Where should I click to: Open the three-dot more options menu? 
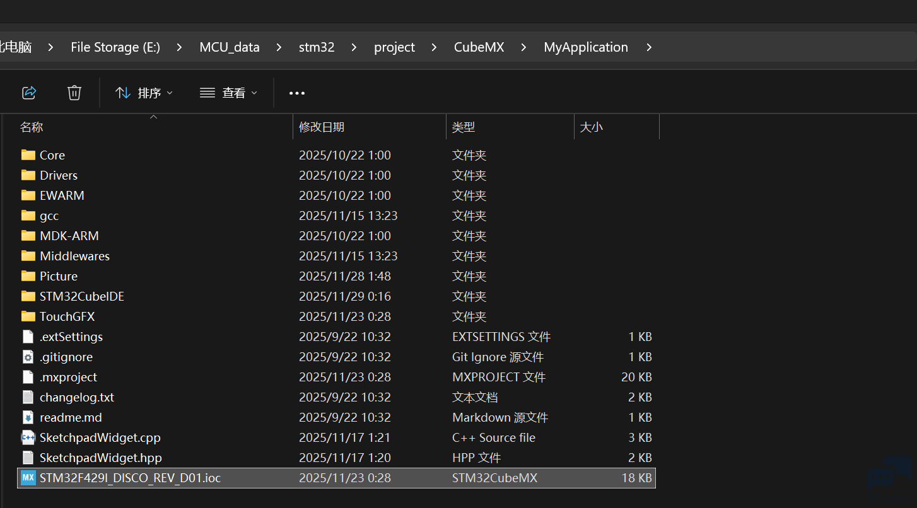click(x=296, y=93)
